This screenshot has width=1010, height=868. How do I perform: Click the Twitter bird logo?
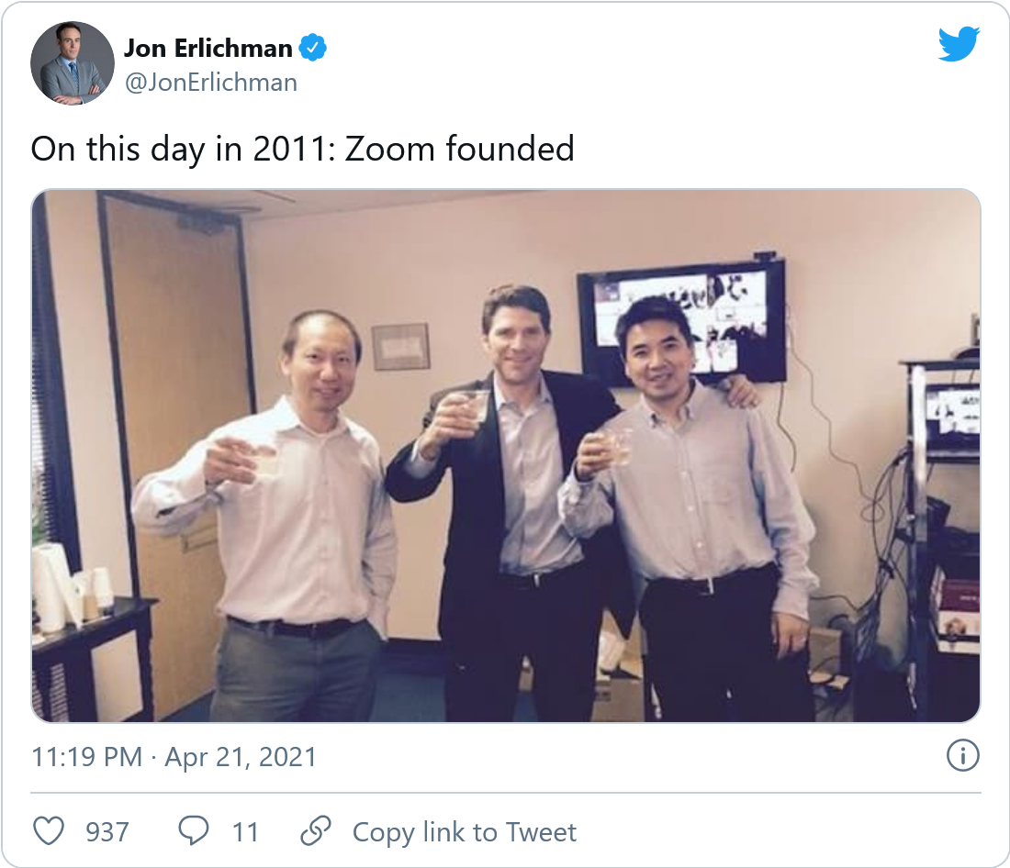[959, 44]
